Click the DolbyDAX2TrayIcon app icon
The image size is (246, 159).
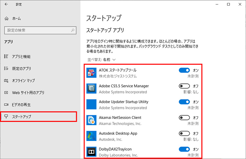coord(91,152)
